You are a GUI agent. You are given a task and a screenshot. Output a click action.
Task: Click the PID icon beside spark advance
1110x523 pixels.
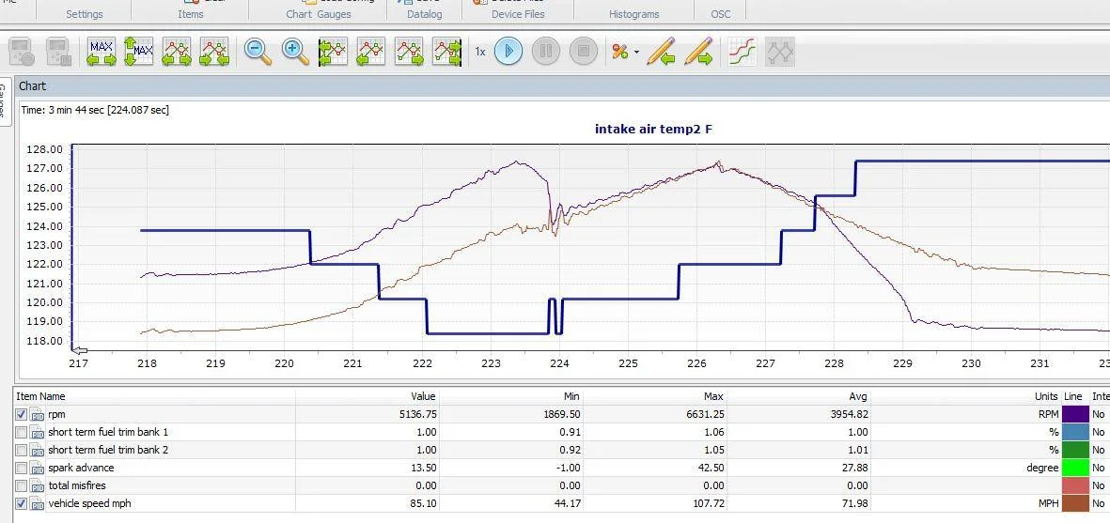pos(38,468)
